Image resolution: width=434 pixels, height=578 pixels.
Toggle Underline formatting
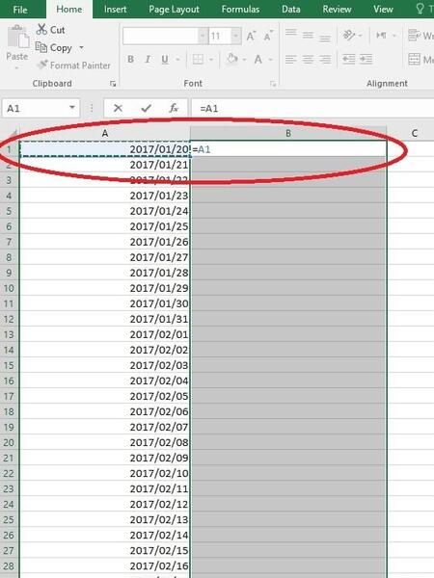pos(165,59)
